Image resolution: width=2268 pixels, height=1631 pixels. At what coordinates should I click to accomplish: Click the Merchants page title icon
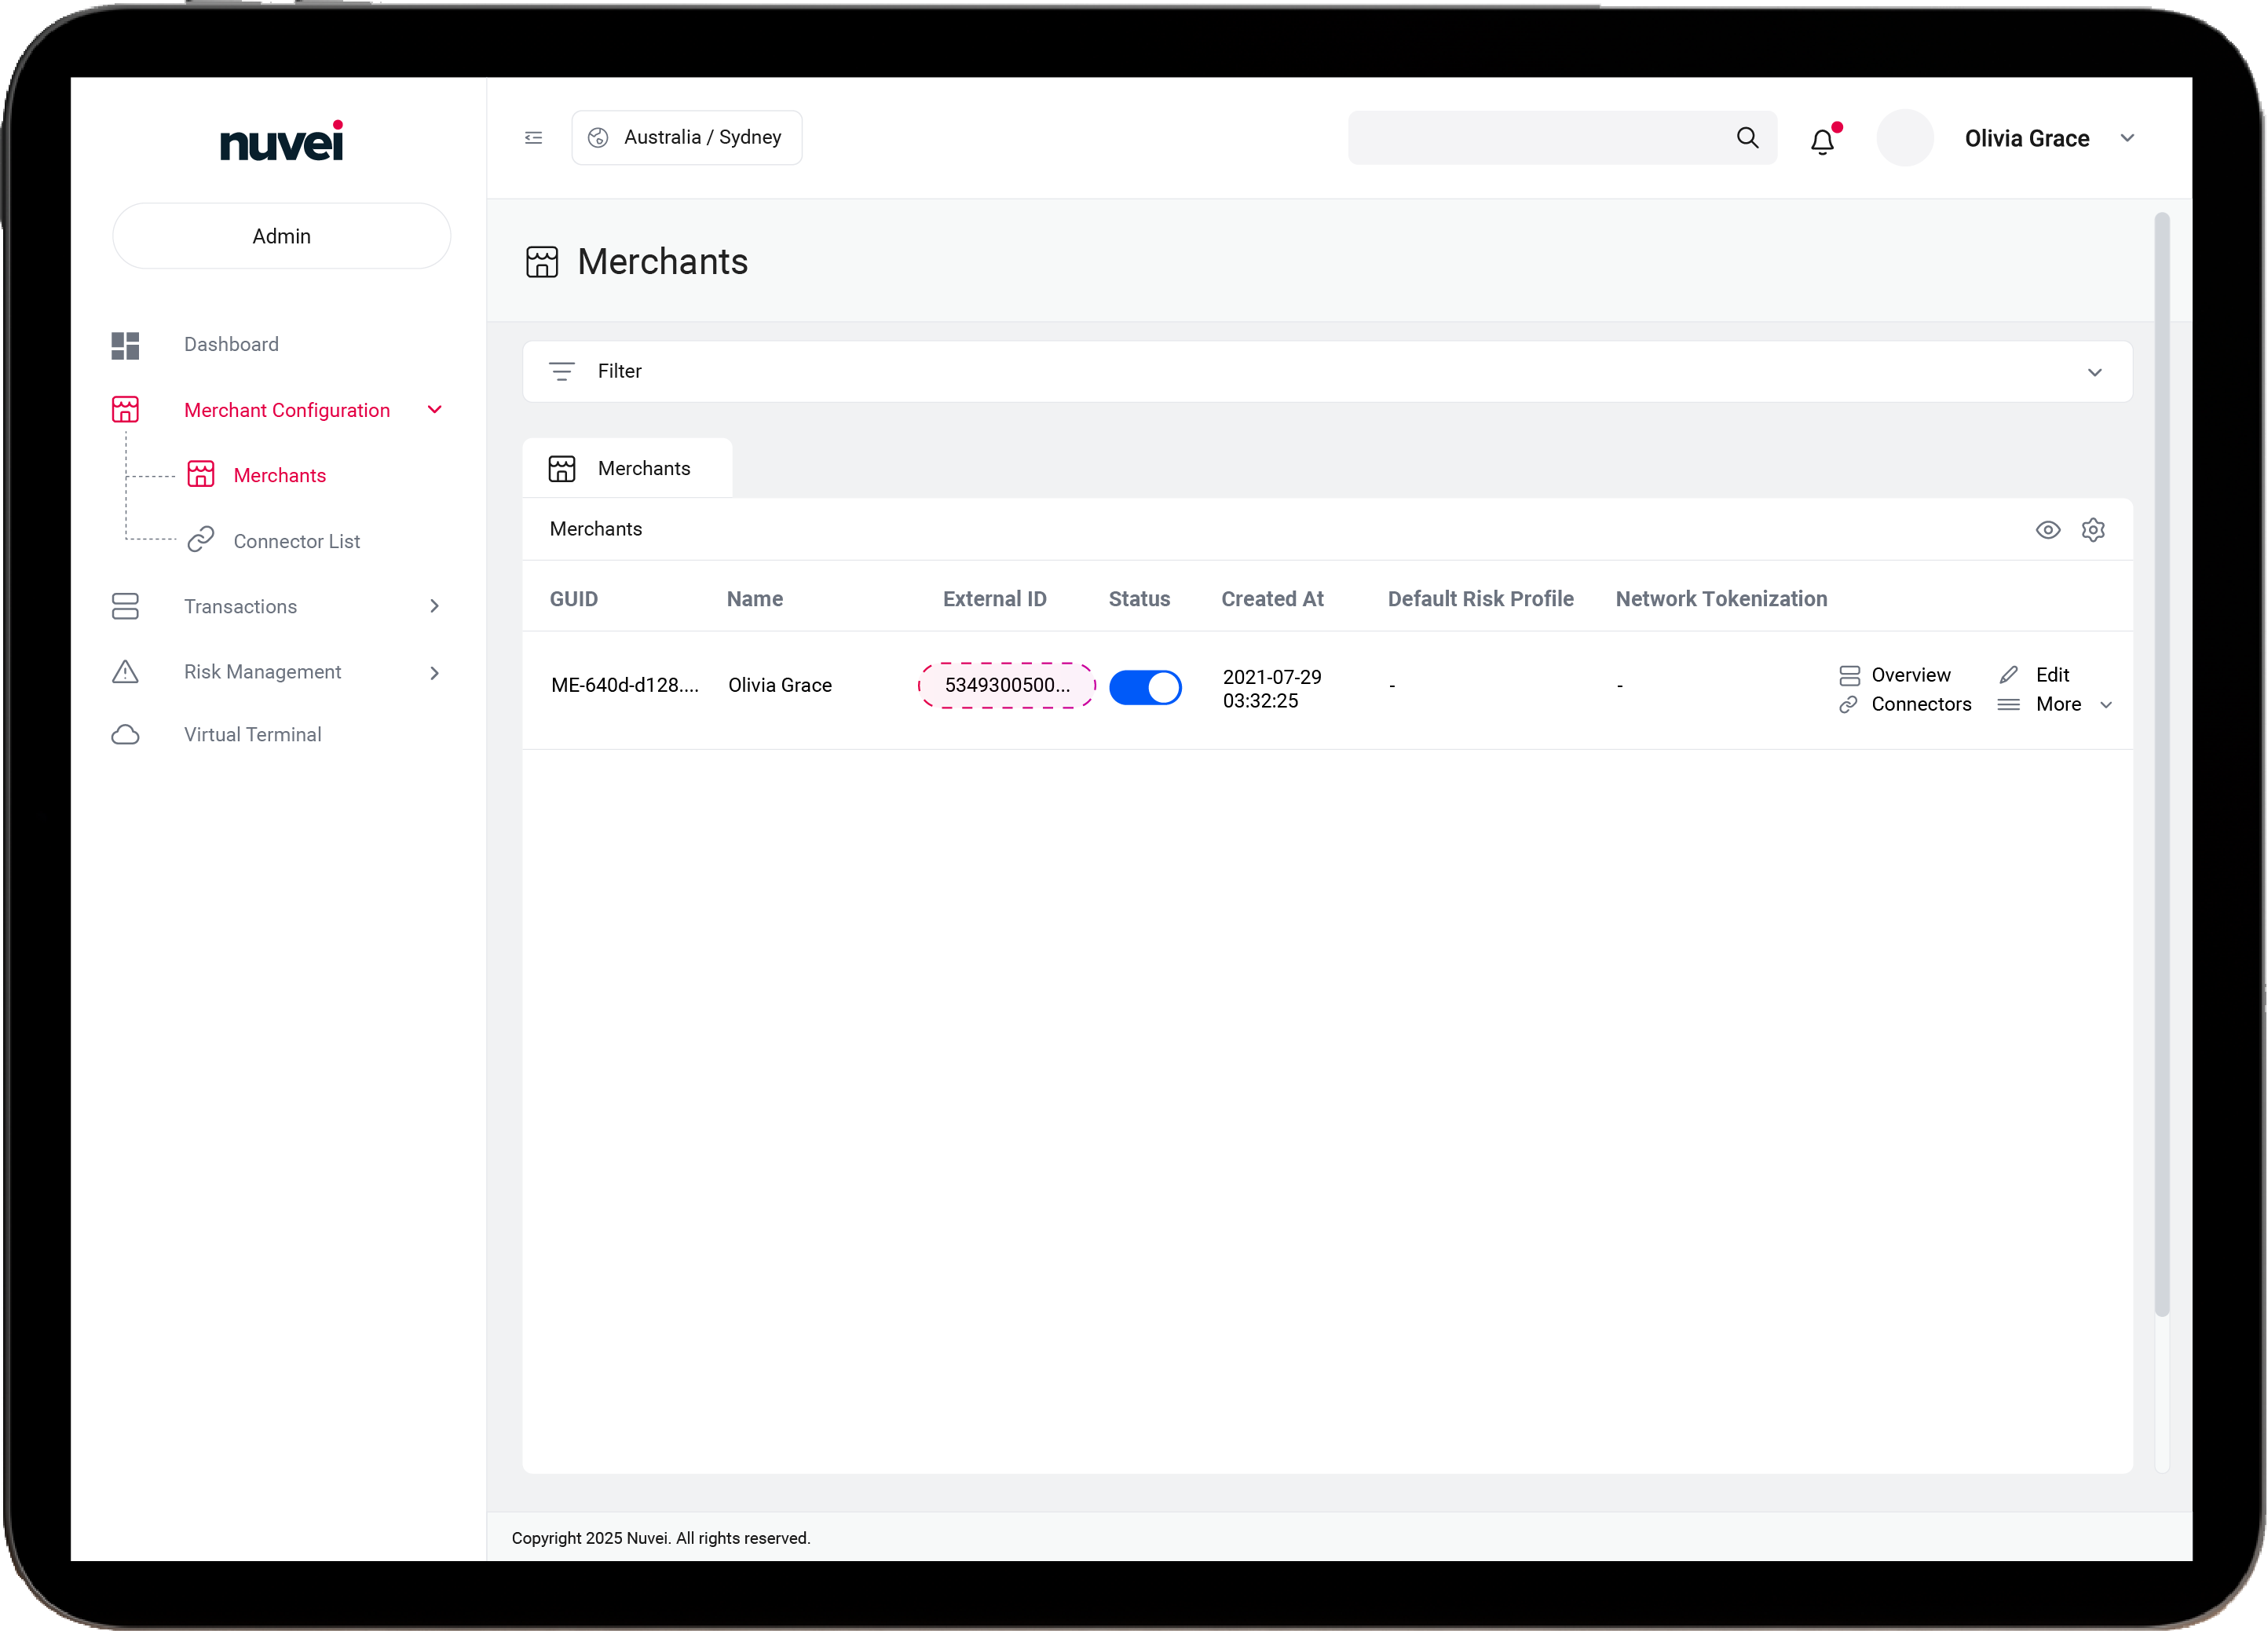point(542,262)
